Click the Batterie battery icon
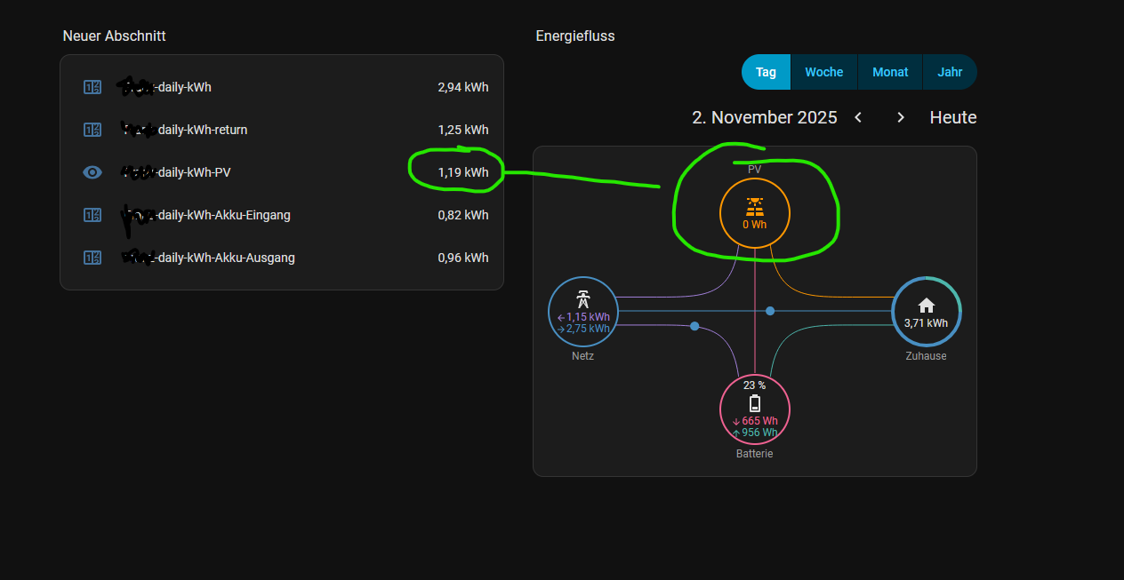Viewport: 1124px width, 580px height. pyautogui.click(x=754, y=403)
